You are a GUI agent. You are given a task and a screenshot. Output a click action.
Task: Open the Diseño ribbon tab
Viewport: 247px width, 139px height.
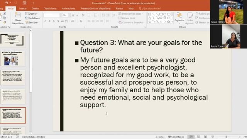[x=35, y=8]
